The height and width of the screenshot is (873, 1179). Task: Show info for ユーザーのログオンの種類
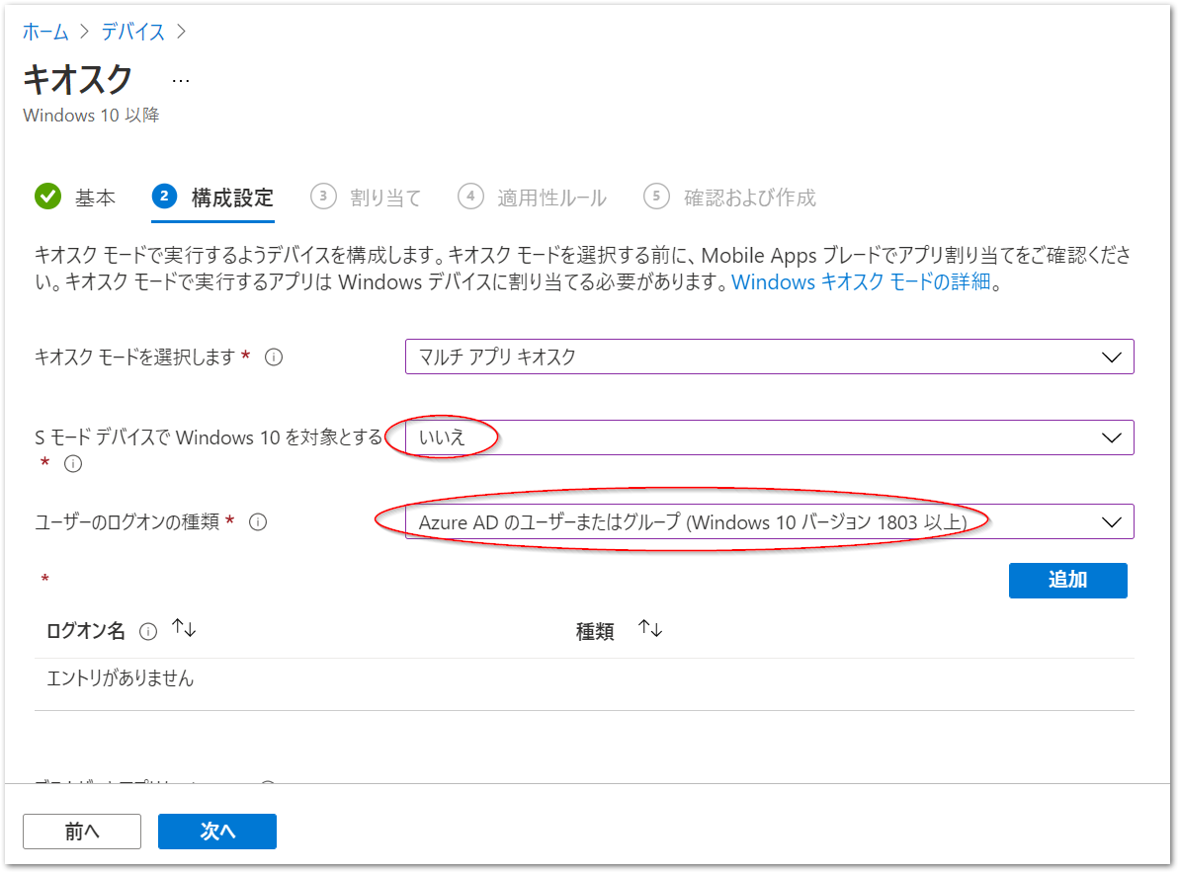click(258, 521)
